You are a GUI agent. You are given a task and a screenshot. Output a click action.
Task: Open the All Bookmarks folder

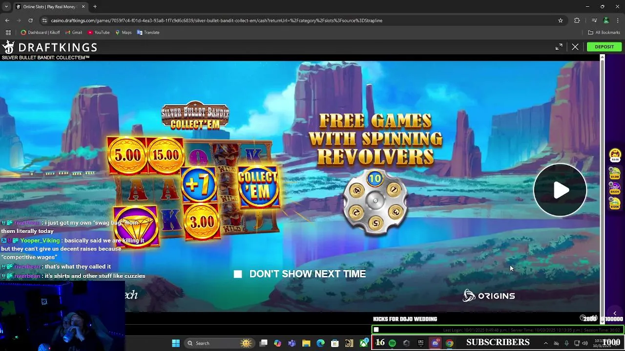coord(604,33)
